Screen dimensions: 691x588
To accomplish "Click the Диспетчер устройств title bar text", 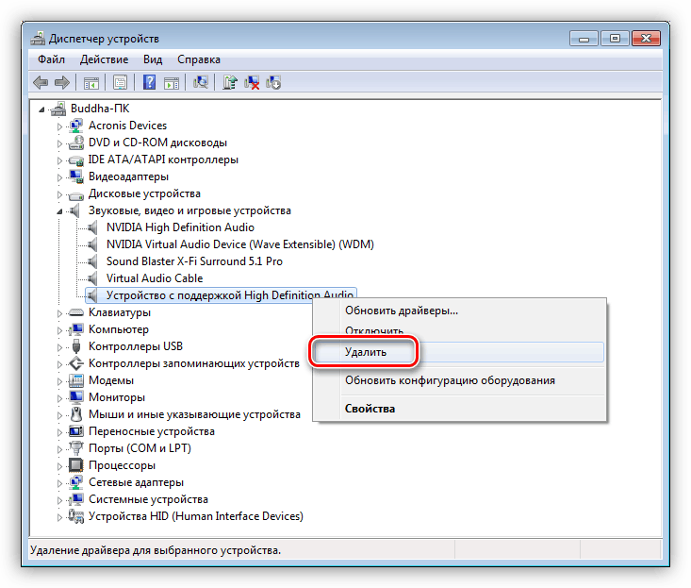I will click(104, 39).
